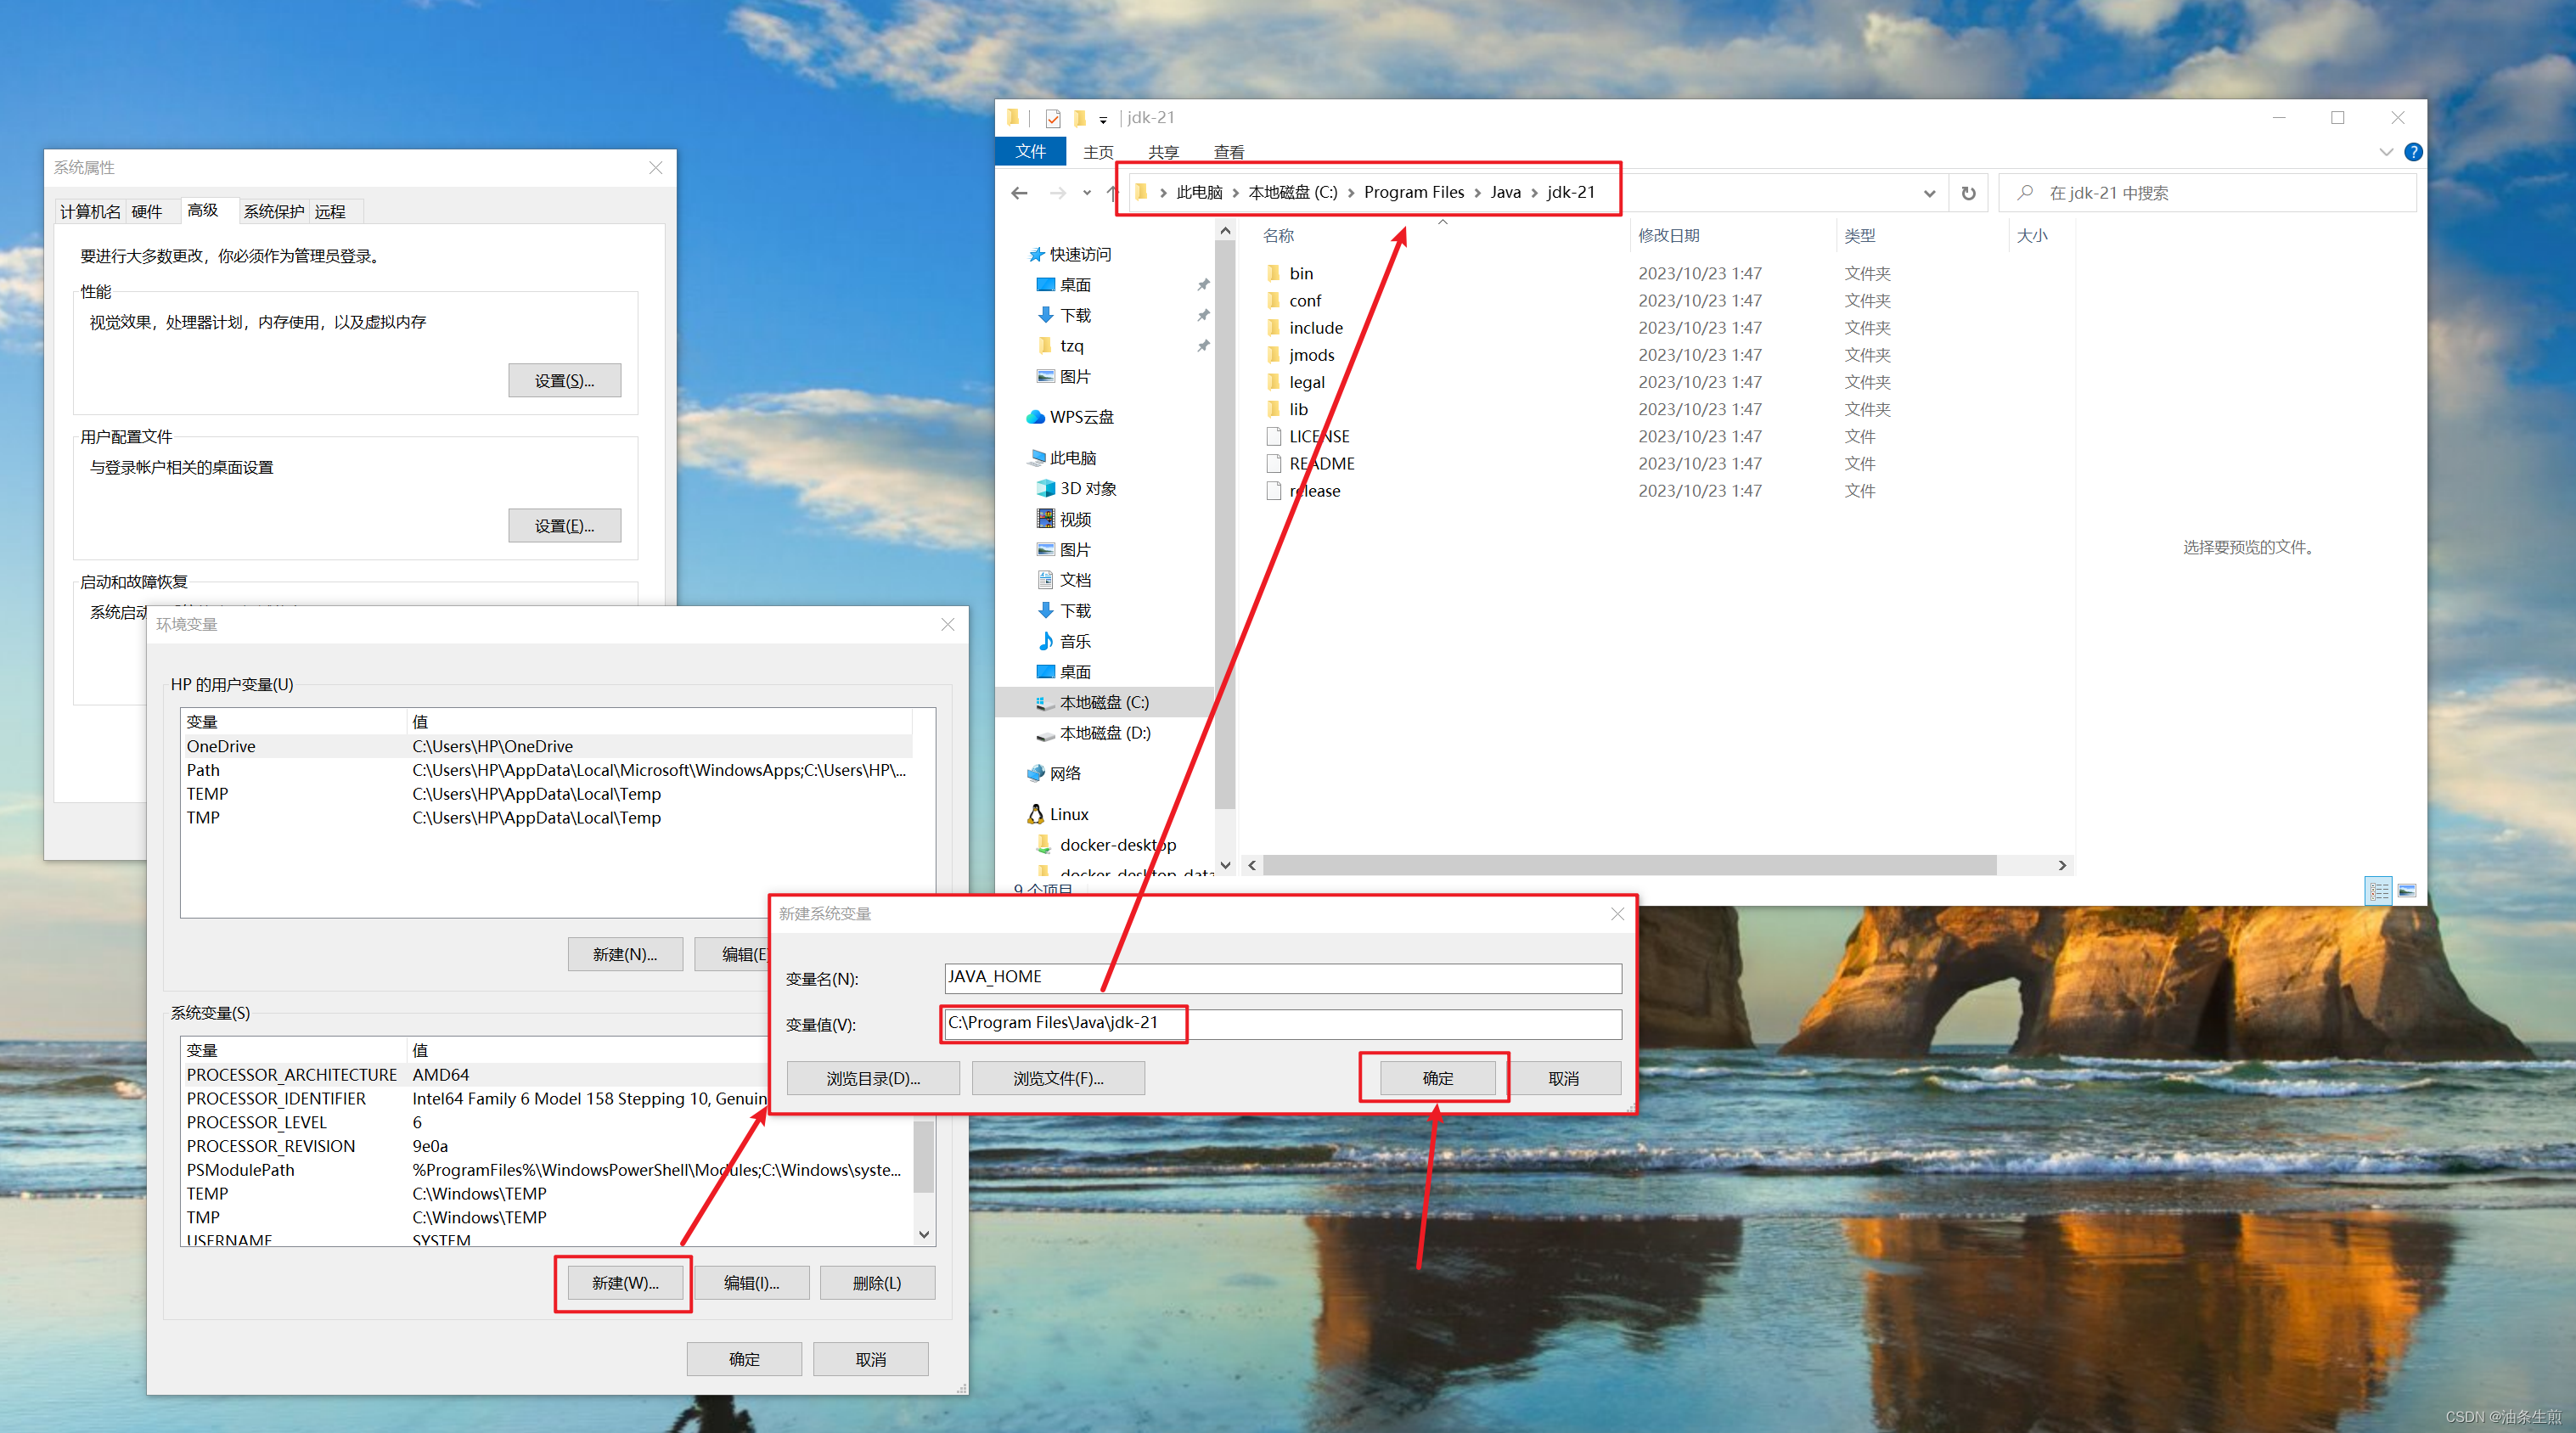The image size is (2576, 1433).
Task: Click 确定 button in new system variable dialog
Action: pos(1432,1076)
